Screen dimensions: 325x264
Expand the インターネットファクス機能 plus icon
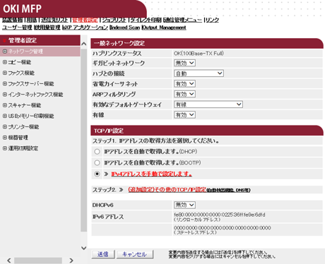[x=5, y=95]
